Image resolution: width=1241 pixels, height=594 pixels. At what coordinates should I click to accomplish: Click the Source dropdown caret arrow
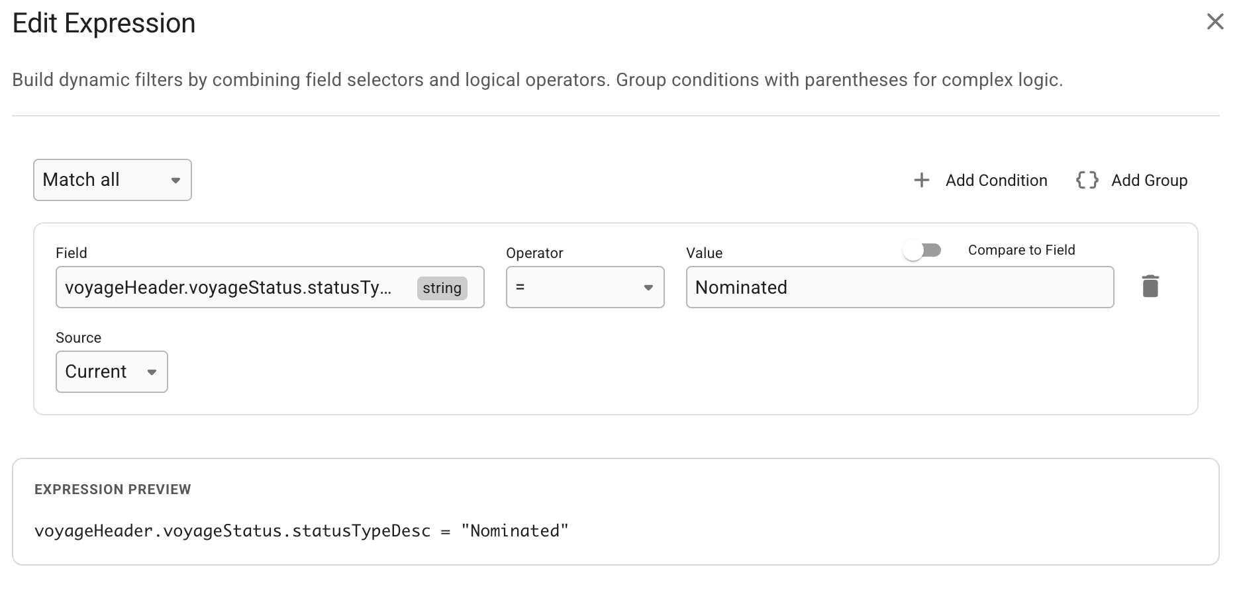tap(152, 372)
